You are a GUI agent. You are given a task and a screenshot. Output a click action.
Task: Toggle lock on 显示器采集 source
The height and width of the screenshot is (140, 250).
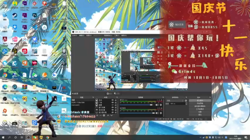click(116, 112)
